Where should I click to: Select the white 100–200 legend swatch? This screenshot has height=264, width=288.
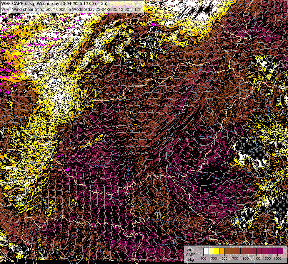tap(206, 251)
